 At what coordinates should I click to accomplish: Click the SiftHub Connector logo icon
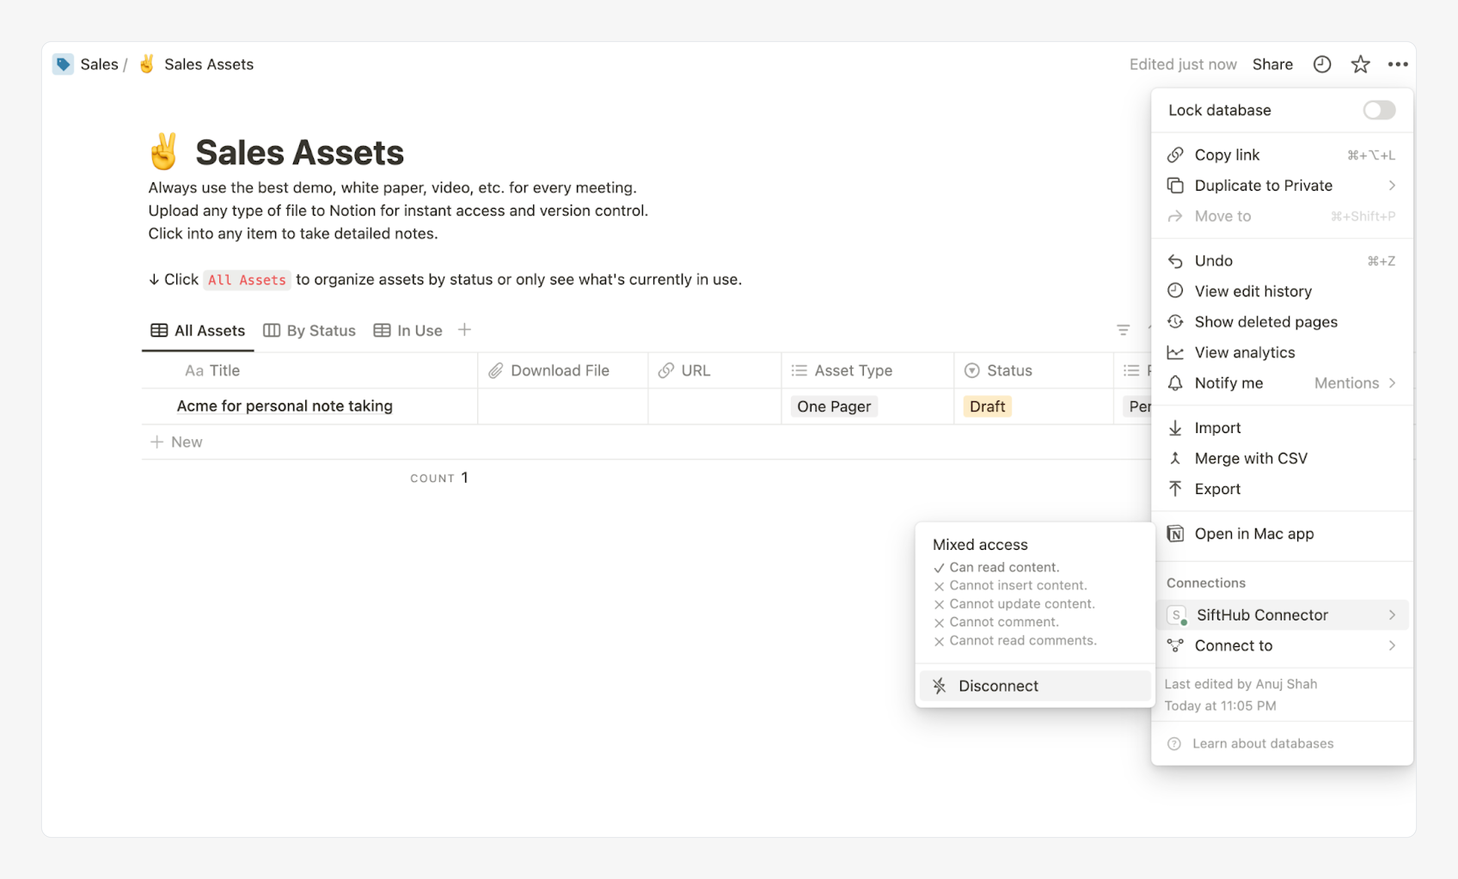[1176, 615]
